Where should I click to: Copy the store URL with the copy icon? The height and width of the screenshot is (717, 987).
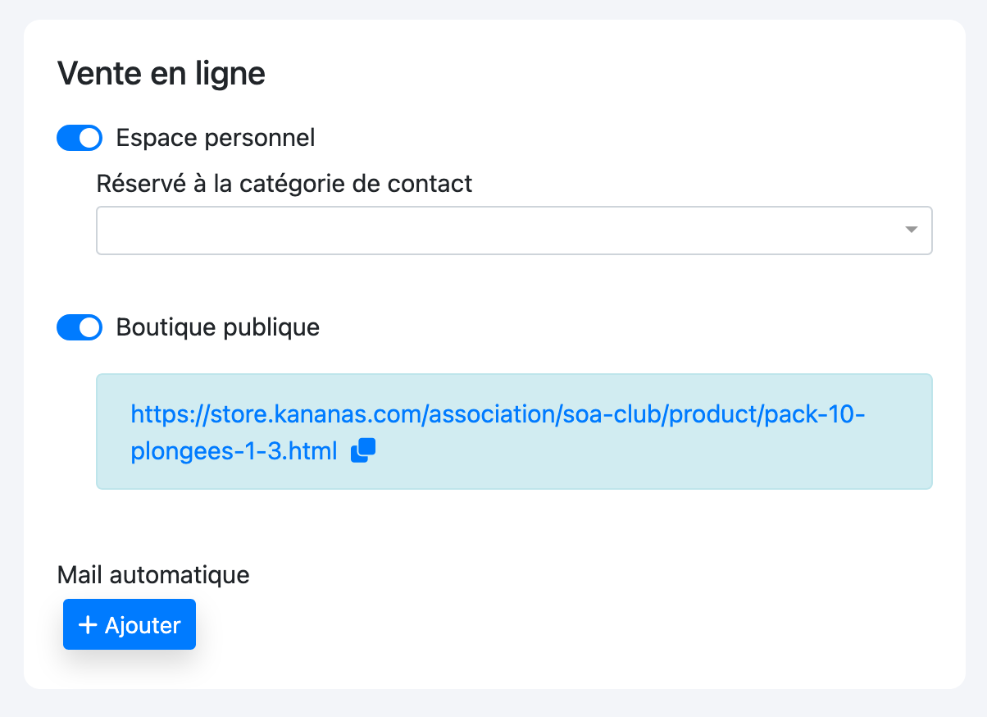click(x=362, y=450)
